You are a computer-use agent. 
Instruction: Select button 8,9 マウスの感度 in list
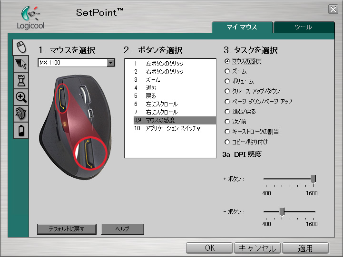(x=175, y=120)
